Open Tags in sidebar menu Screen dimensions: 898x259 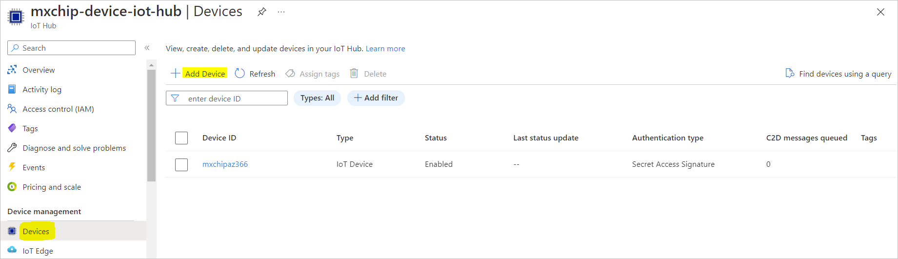(30, 128)
